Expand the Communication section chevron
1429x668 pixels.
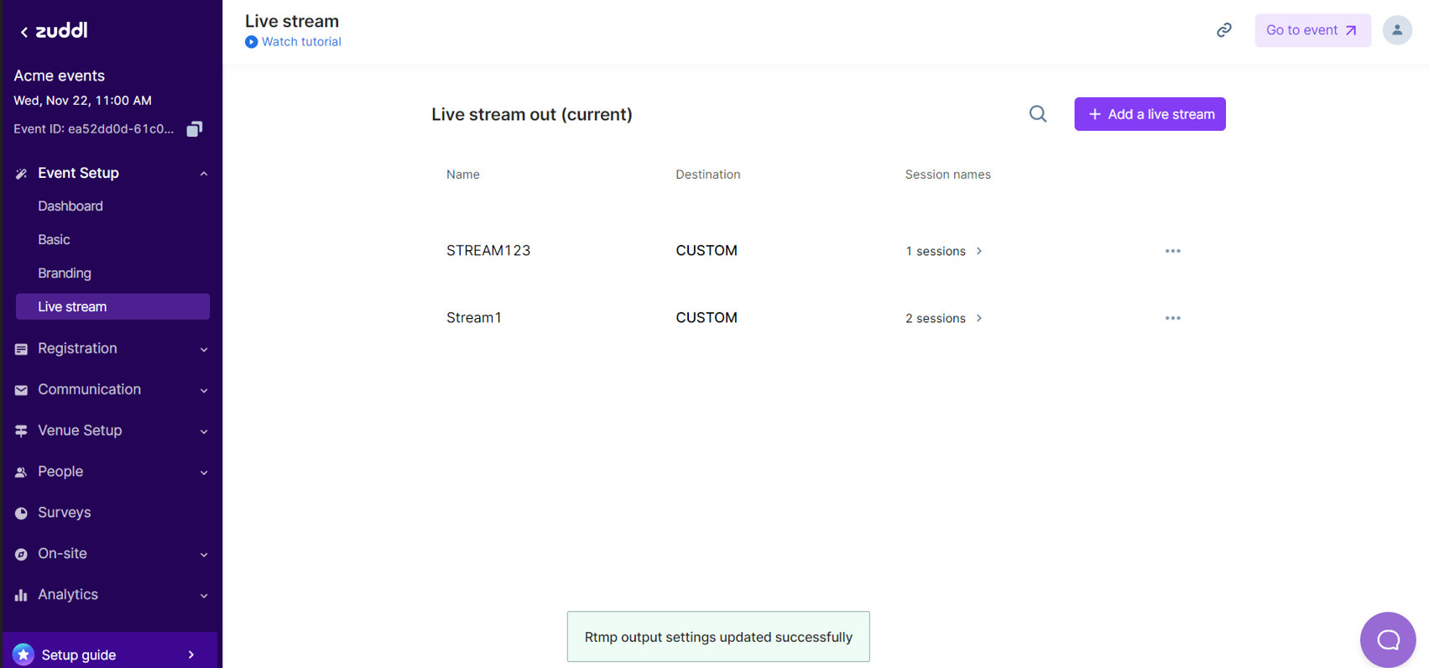coord(204,390)
